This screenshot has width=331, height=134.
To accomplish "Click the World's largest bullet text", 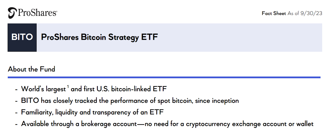I will pyautogui.click(x=43, y=89).
